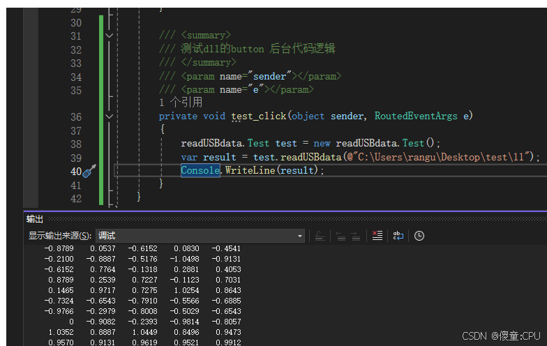Image resolution: width=547 pixels, height=346 pixels.
Task: Click line number 38 in the gutter
Action: (x=76, y=144)
